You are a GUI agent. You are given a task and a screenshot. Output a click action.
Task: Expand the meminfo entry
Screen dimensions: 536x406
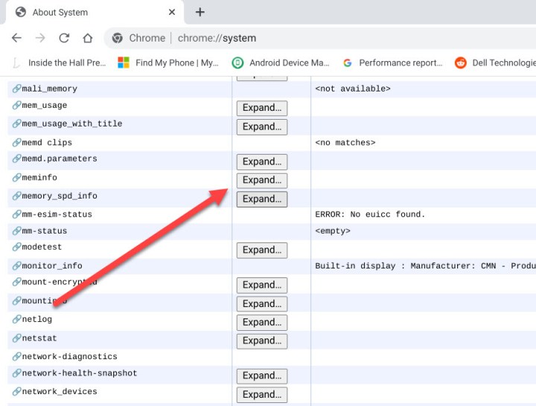tap(261, 180)
